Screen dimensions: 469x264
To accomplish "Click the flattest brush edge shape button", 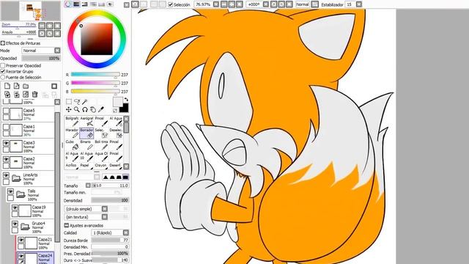I will [x=125, y=177].
